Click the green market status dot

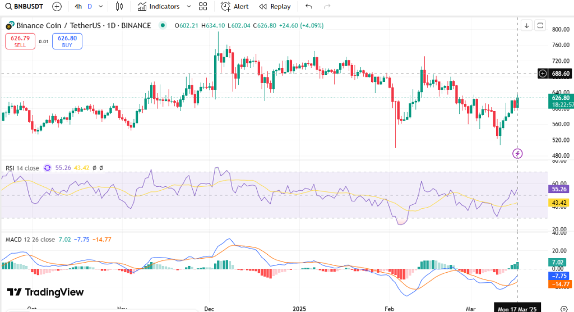click(163, 25)
